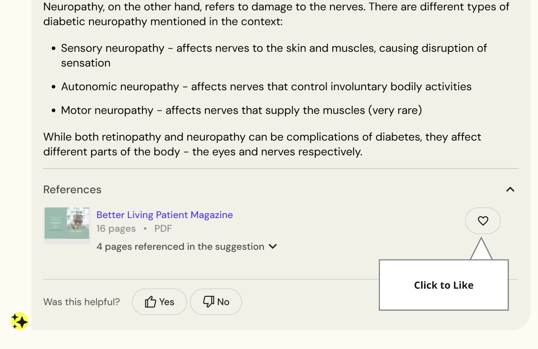Image resolution: width=538 pixels, height=349 pixels.
Task: Click the yellow sparkle AI icon
Action: pos(19,321)
